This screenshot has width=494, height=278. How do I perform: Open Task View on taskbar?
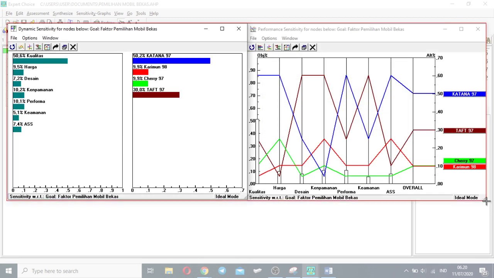[x=151, y=271]
